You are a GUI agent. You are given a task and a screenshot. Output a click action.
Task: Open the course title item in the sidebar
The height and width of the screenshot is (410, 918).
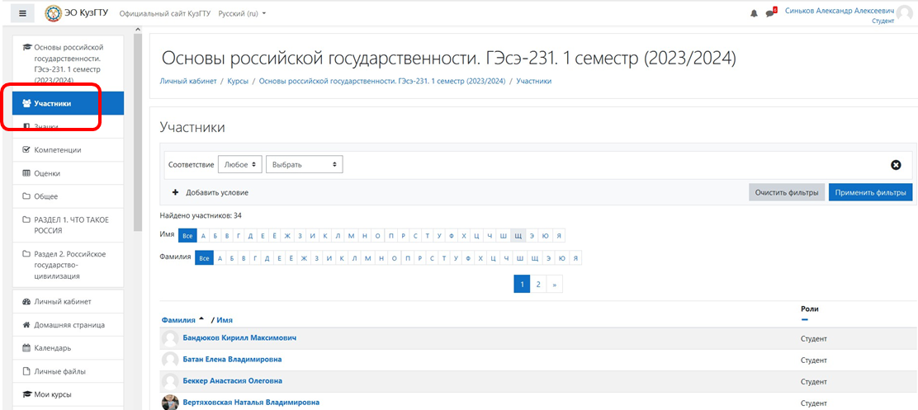pyautogui.click(x=68, y=64)
